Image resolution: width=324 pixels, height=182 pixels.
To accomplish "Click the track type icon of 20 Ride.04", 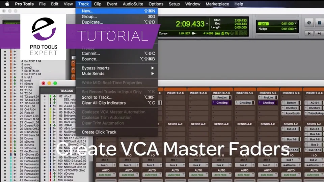I will pyautogui.click(x=15, y=113).
